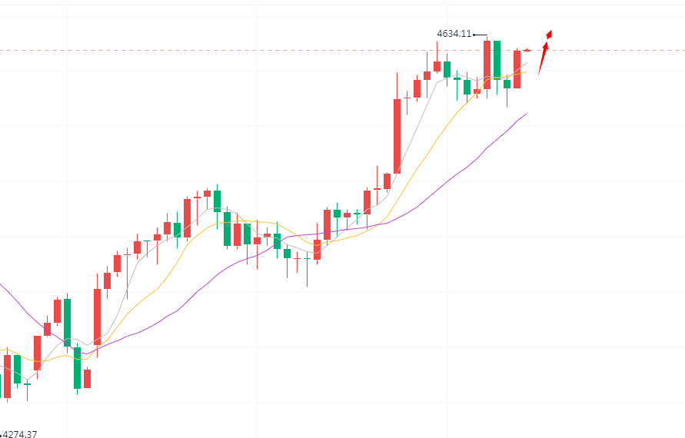This screenshot has width=685, height=438.
Task: Click the left end of the purple line
Action: click(2, 285)
